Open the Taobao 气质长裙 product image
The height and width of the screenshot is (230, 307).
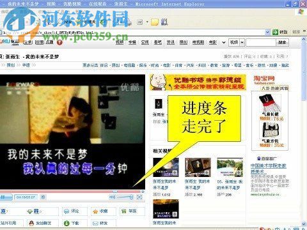(x=270, y=103)
